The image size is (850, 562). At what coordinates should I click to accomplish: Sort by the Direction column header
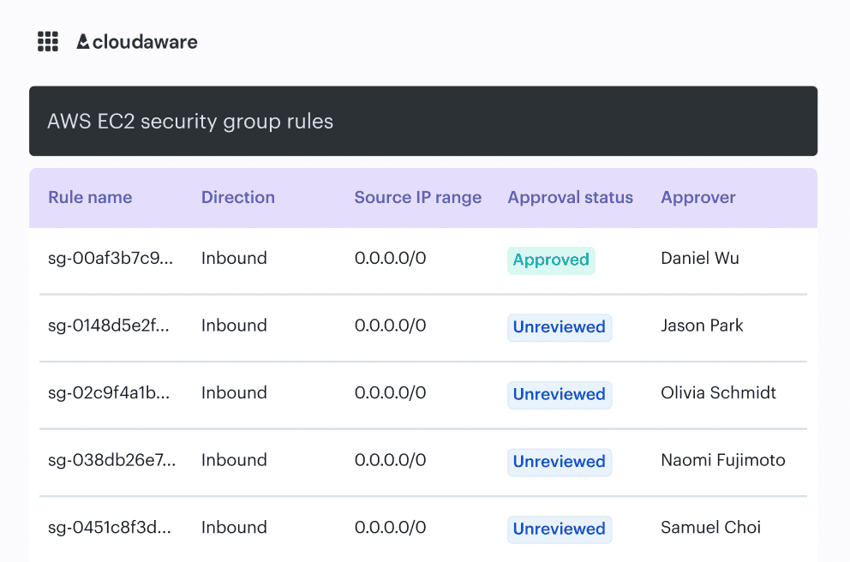[x=238, y=198]
